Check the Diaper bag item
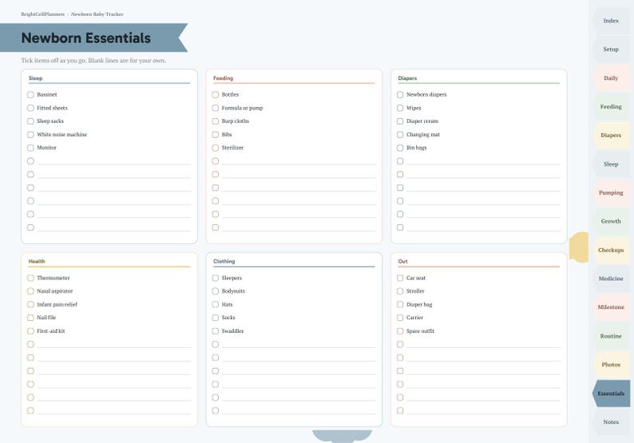Viewport: 634px width, 443px height. click(x=400, y=304)
